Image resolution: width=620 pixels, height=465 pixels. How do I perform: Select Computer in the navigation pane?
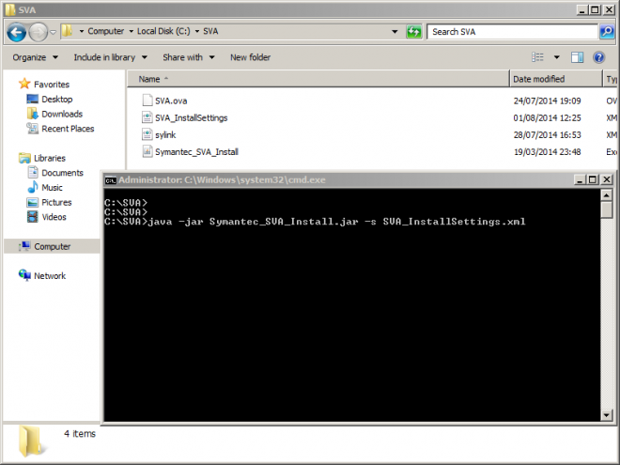pyautogui.click(x=53, y=246)
